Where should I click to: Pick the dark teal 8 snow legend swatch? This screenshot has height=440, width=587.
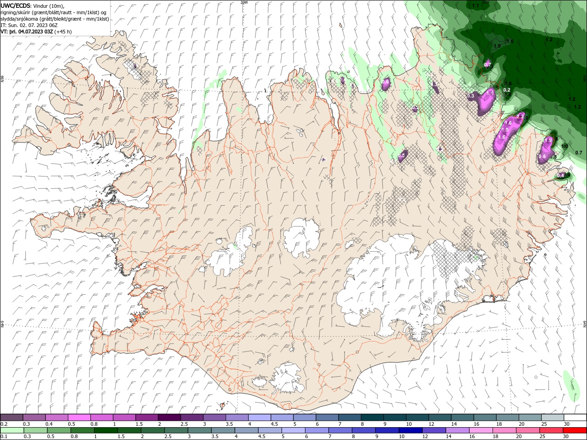click(x=372, y=418)
